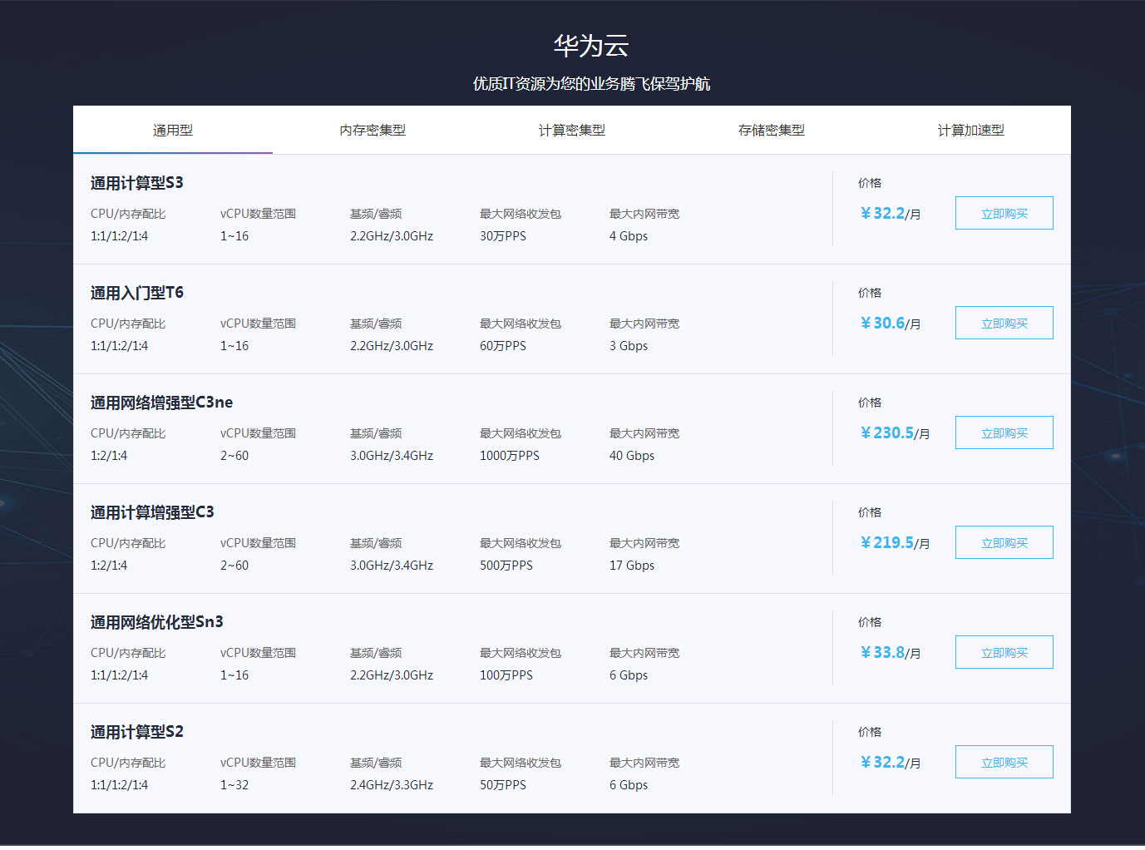Screen dimensions: 1145x850
Task: Open the 计算密集型 tab
Action: [572, 130]
